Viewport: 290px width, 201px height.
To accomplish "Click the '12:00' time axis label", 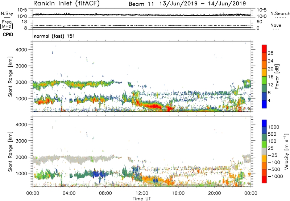I will (142, 193).
